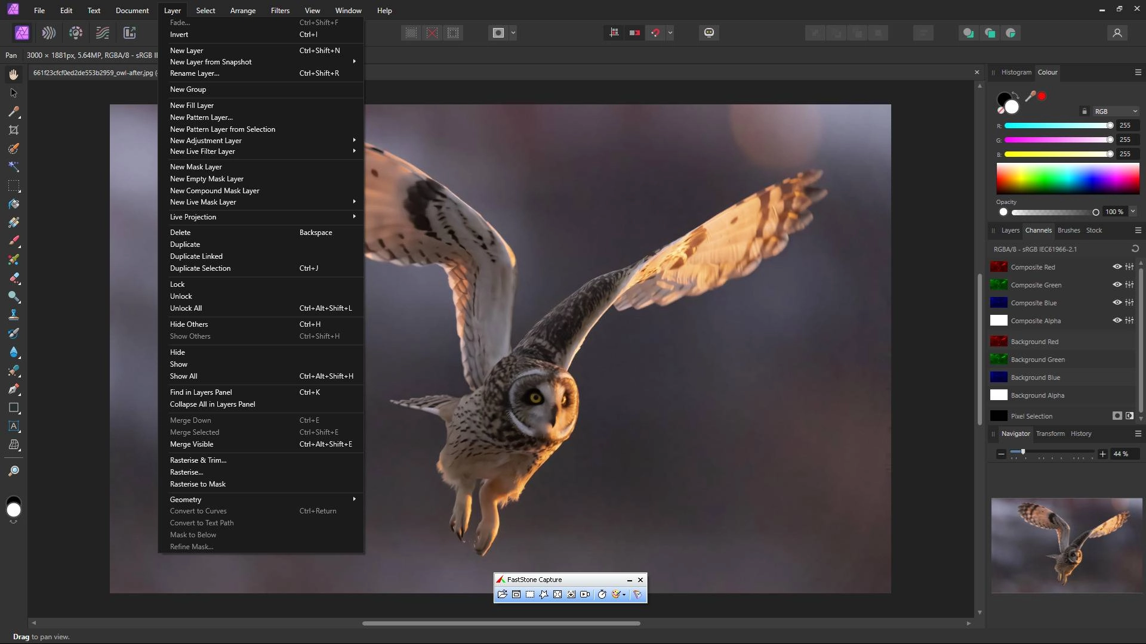Switch to the History tab
The width and height of the screenshot is (1146, 644).
coord(1080,434)
